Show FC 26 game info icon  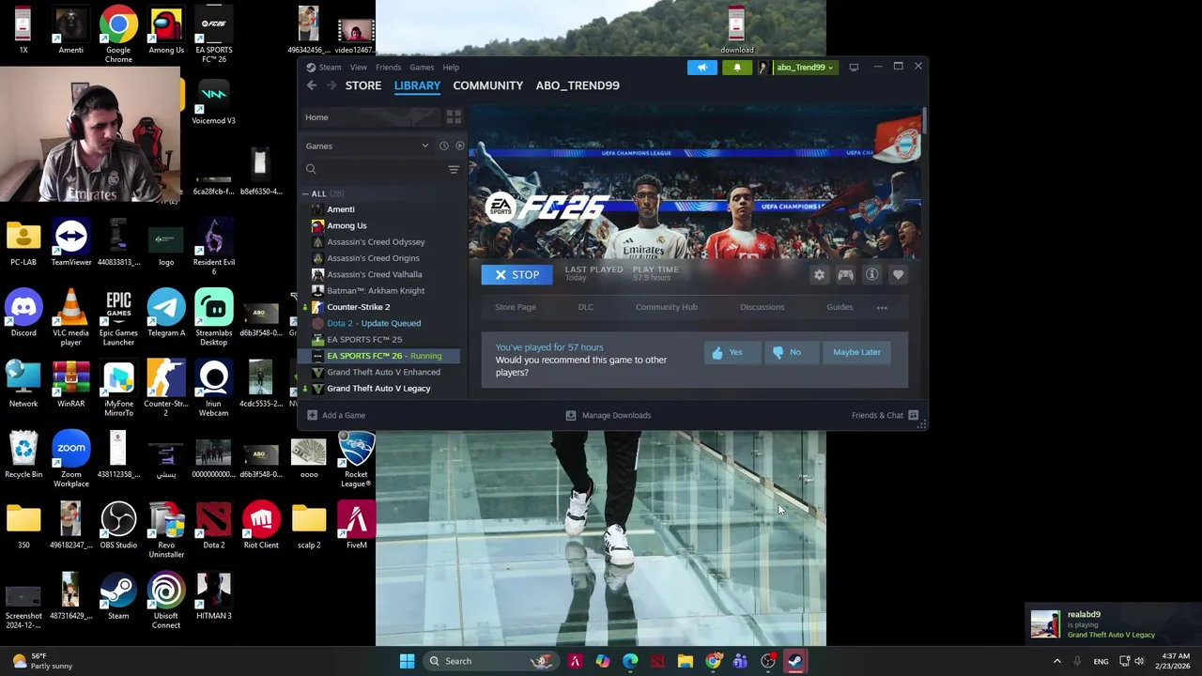tap(871, 274)
